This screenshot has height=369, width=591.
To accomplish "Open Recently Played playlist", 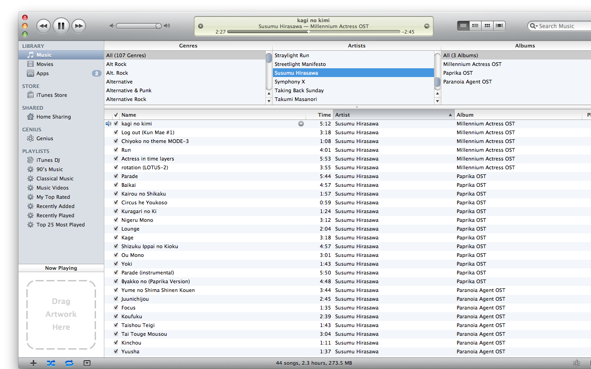I will (x=61, y=215).
